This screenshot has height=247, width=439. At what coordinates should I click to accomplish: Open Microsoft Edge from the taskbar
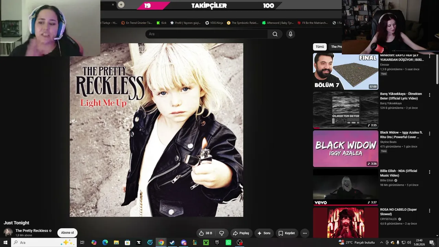point(105,243)
